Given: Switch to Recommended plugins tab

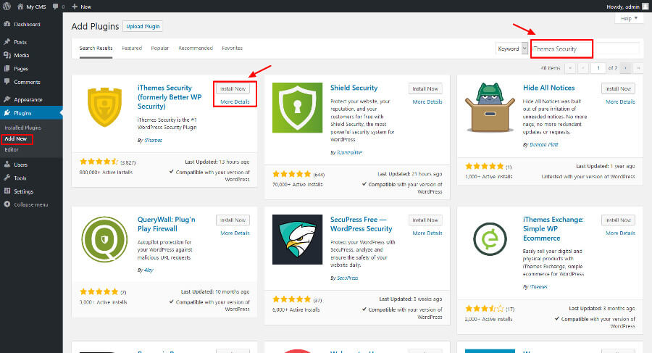Looking at the screenshot, I should 196,49.
